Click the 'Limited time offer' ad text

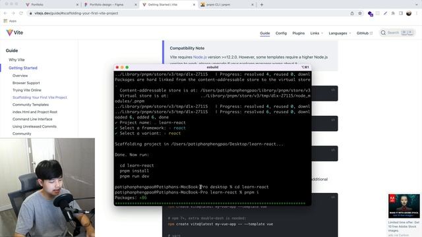click(x=404, y=226)
